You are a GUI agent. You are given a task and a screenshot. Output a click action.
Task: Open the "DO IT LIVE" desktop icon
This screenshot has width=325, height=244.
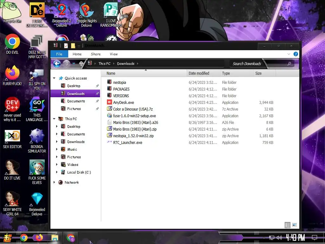pyautogui.click(x=12, y=170)
